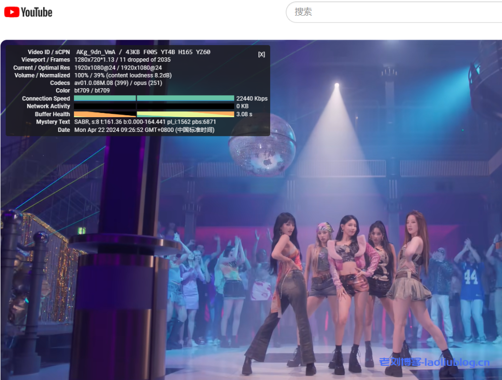Click the laoliublog.cn watermark text
Viewport: 502px width, 380px height.
pyautogui.click(x=434, y=363)
